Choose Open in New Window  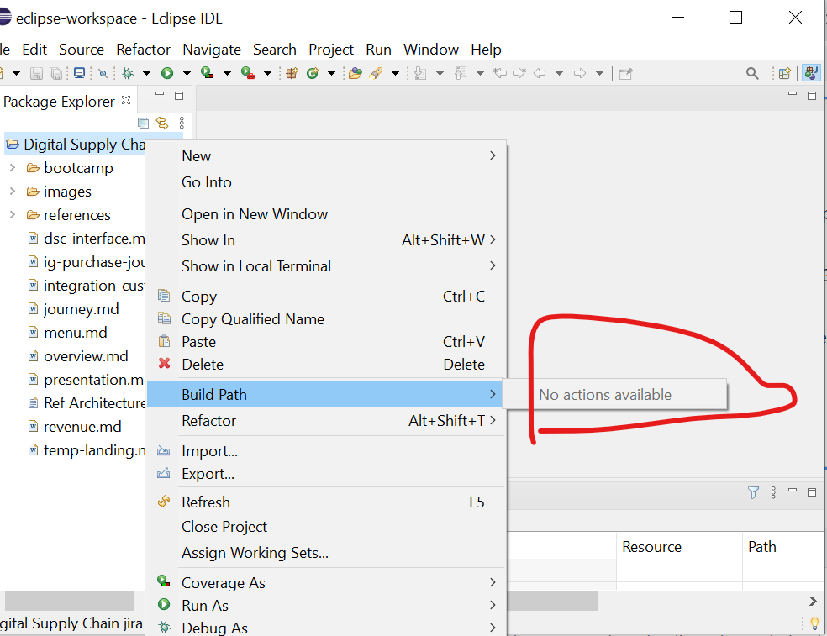(x=326, y=214)
